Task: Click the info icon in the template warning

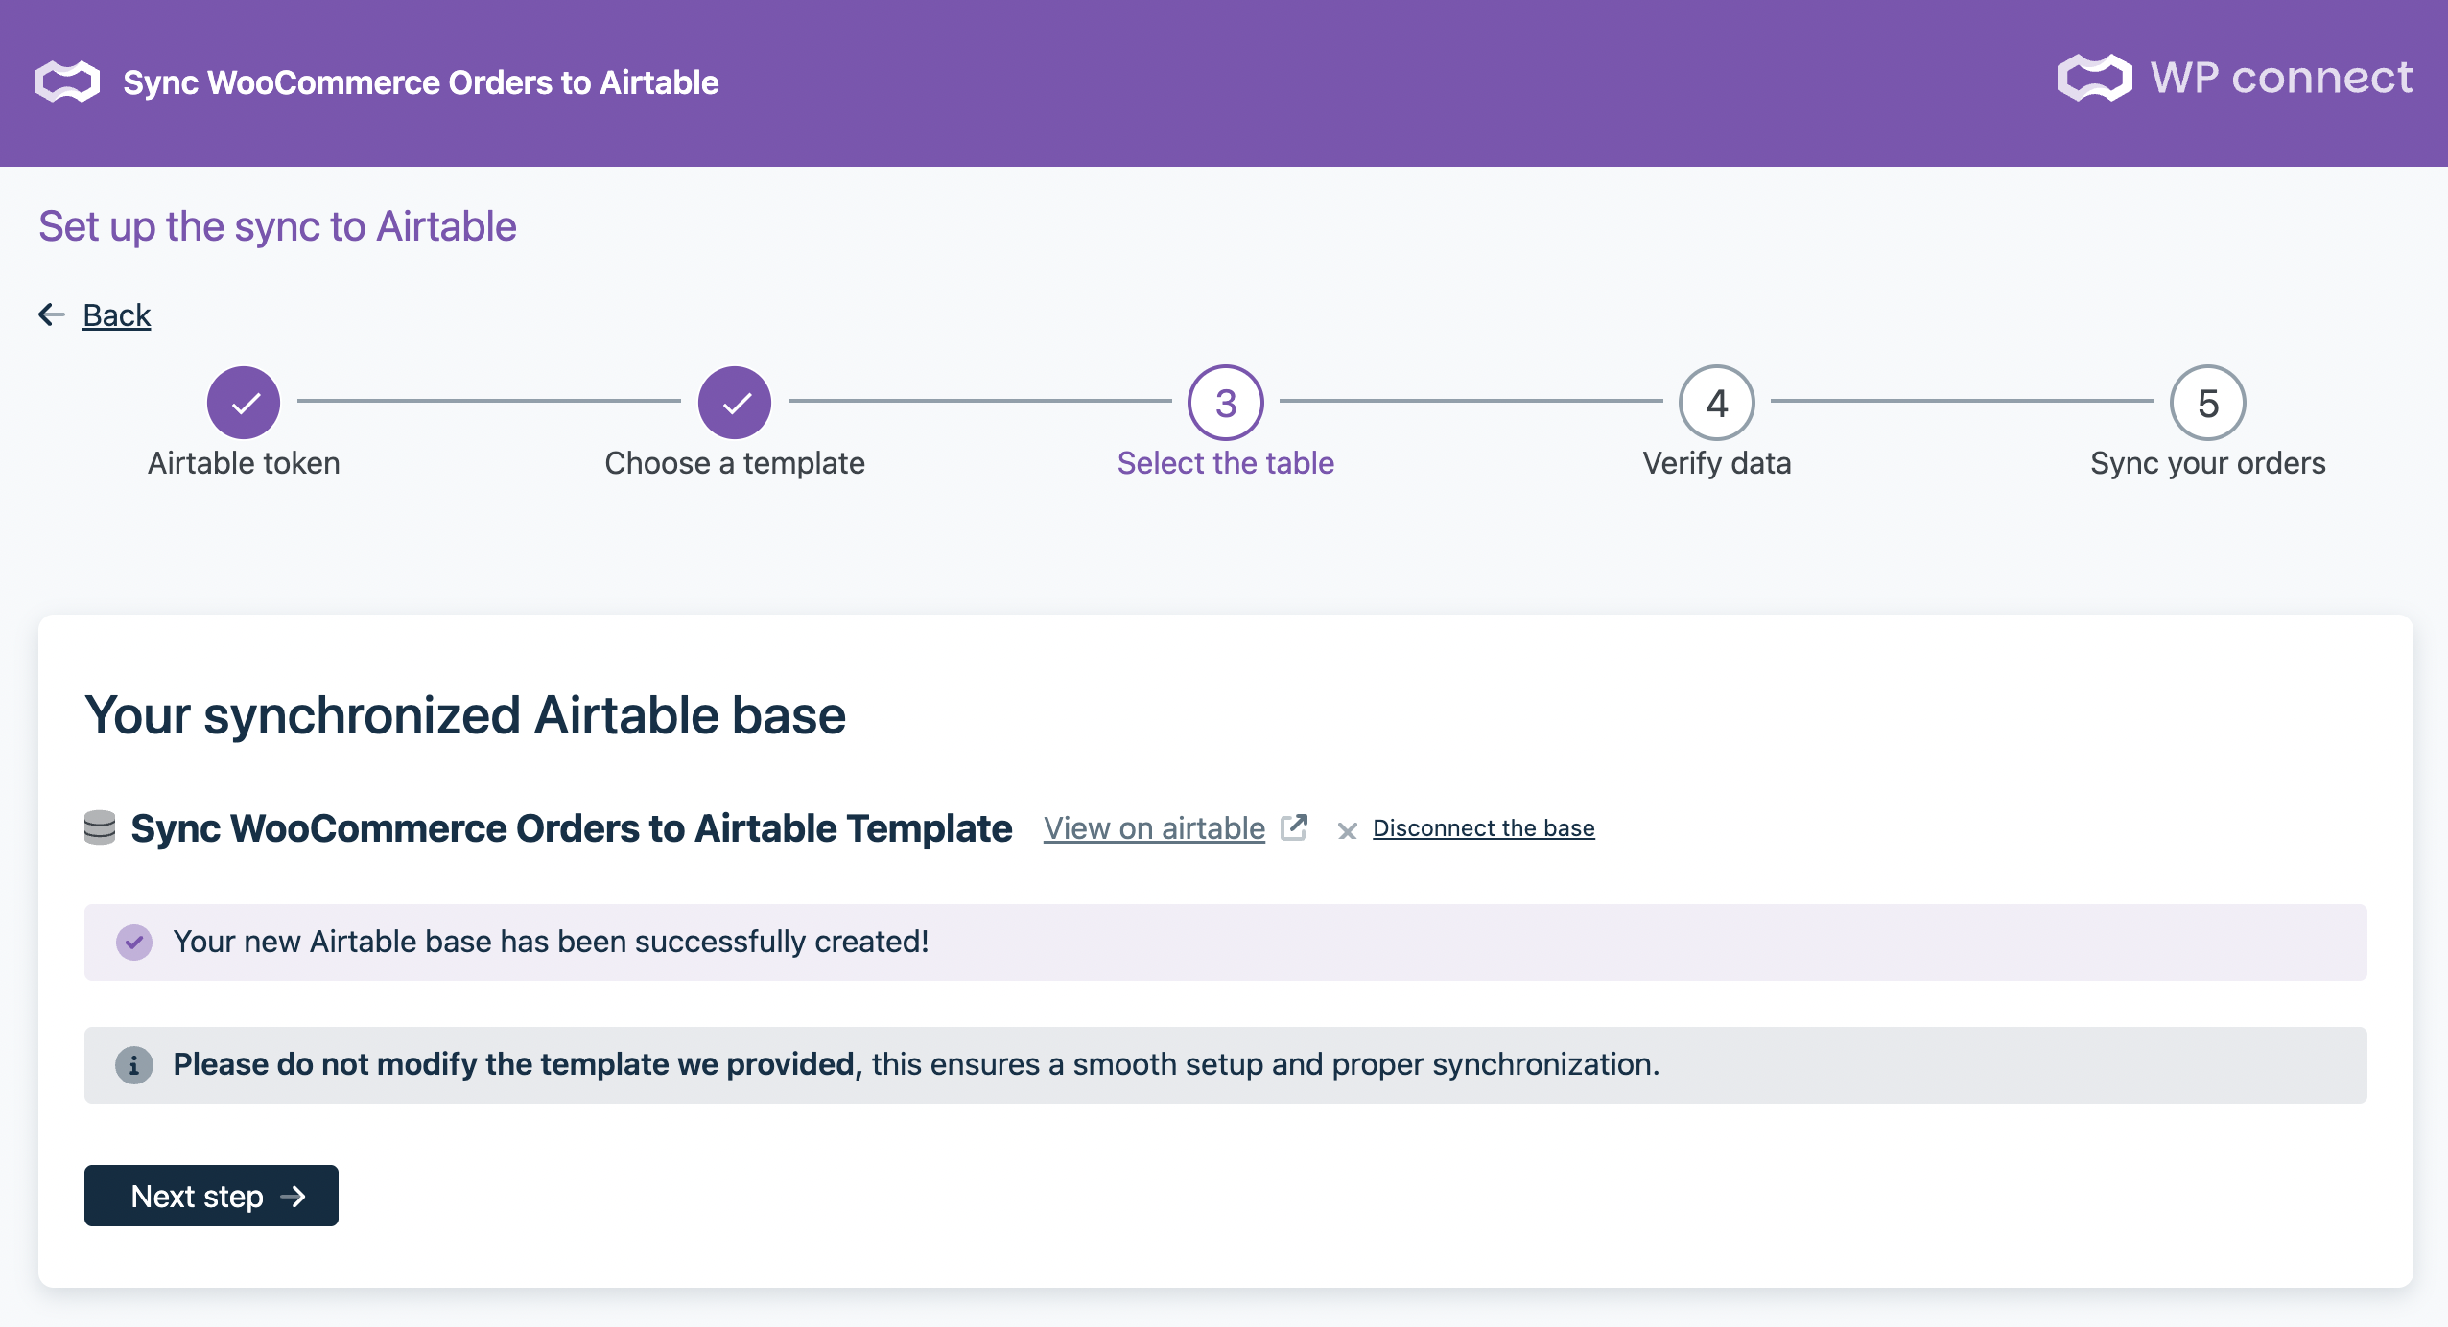Action: pos(134,1064)
